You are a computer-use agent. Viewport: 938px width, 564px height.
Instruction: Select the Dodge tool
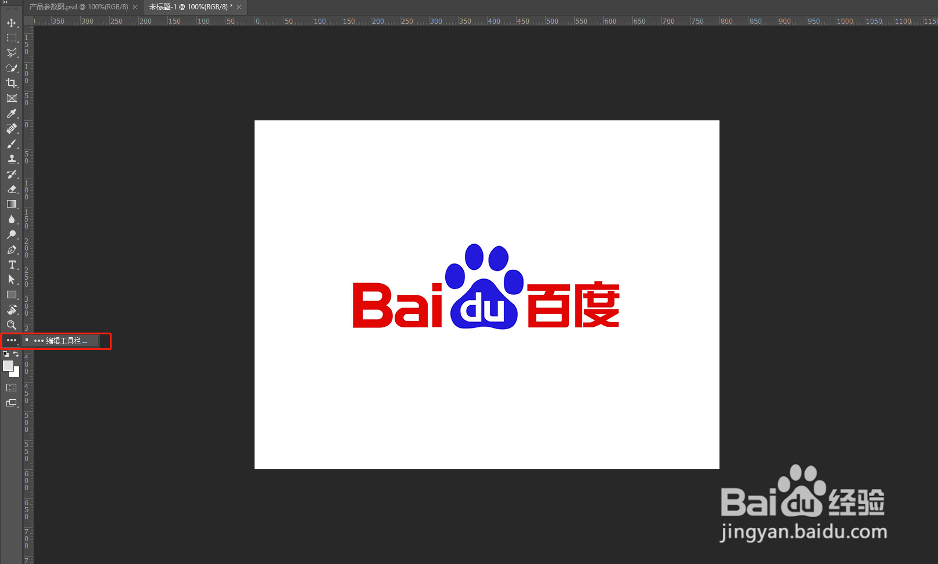click(11, 234)
